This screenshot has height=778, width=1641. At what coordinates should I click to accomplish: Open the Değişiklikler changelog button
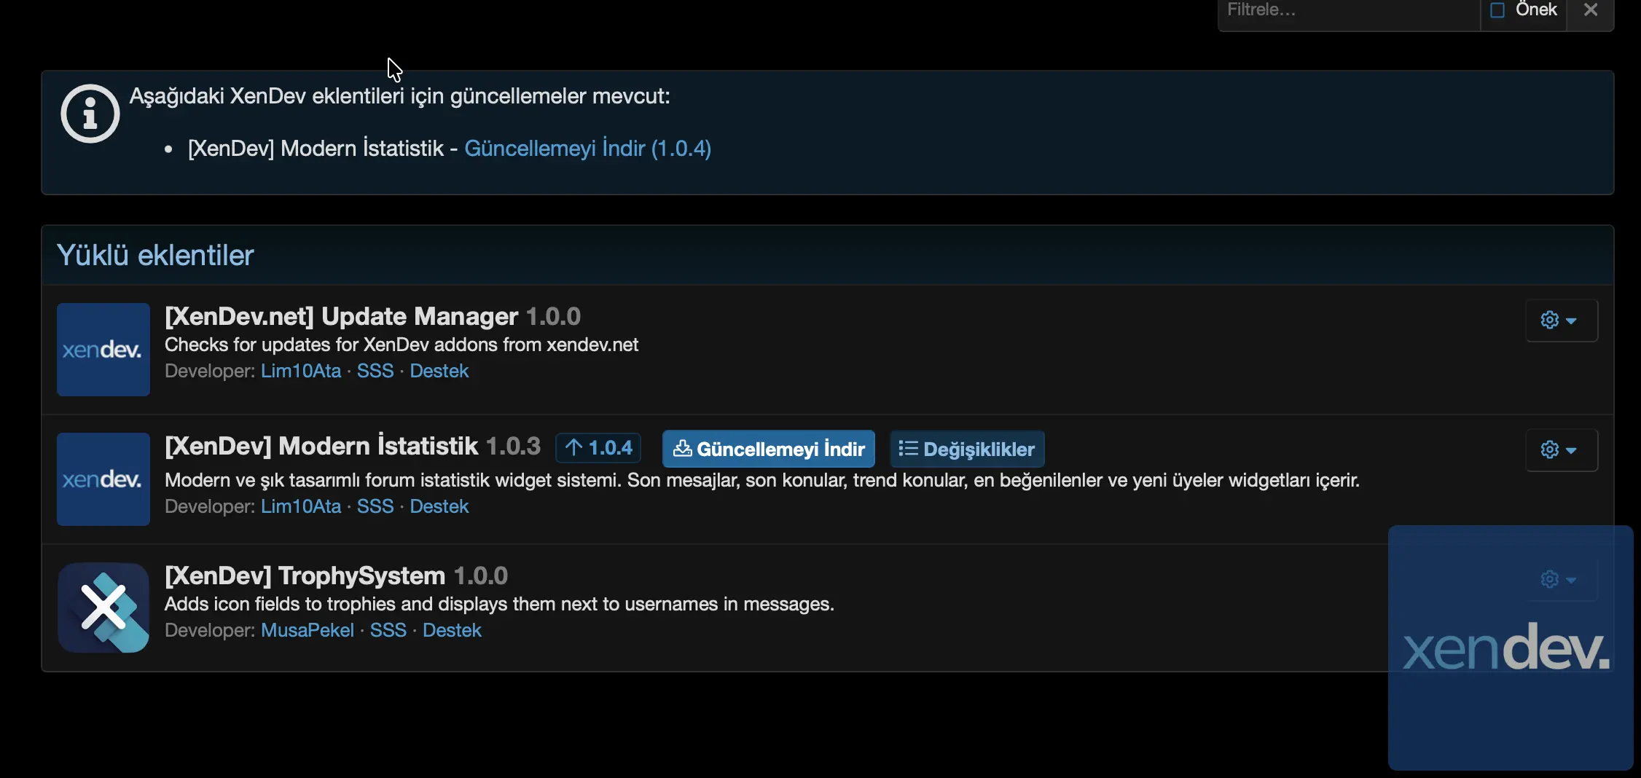[967, 449]
